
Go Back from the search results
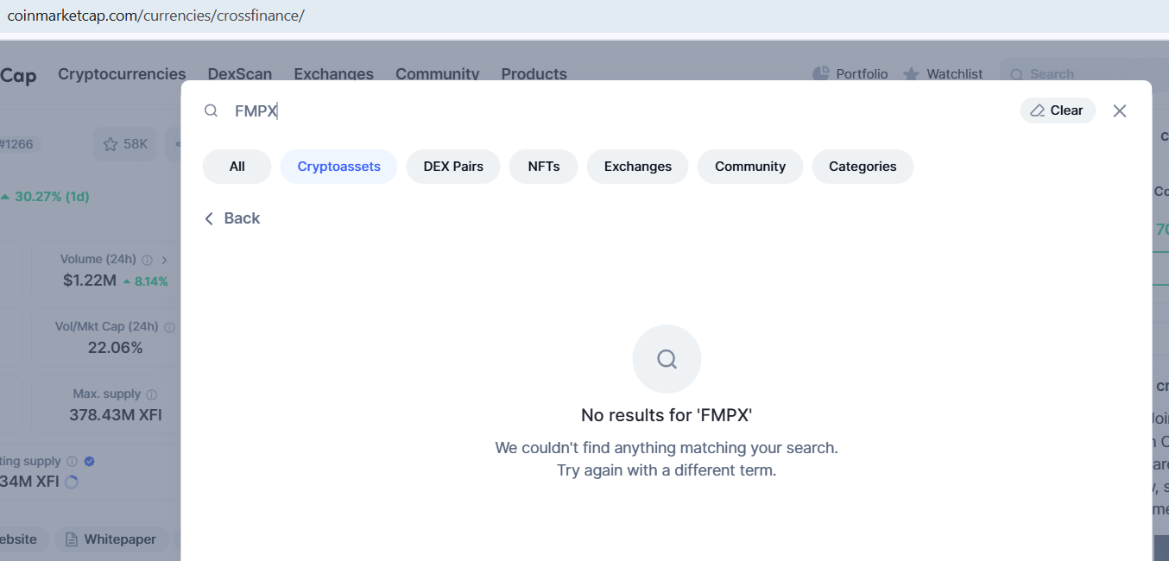(232, 218)
